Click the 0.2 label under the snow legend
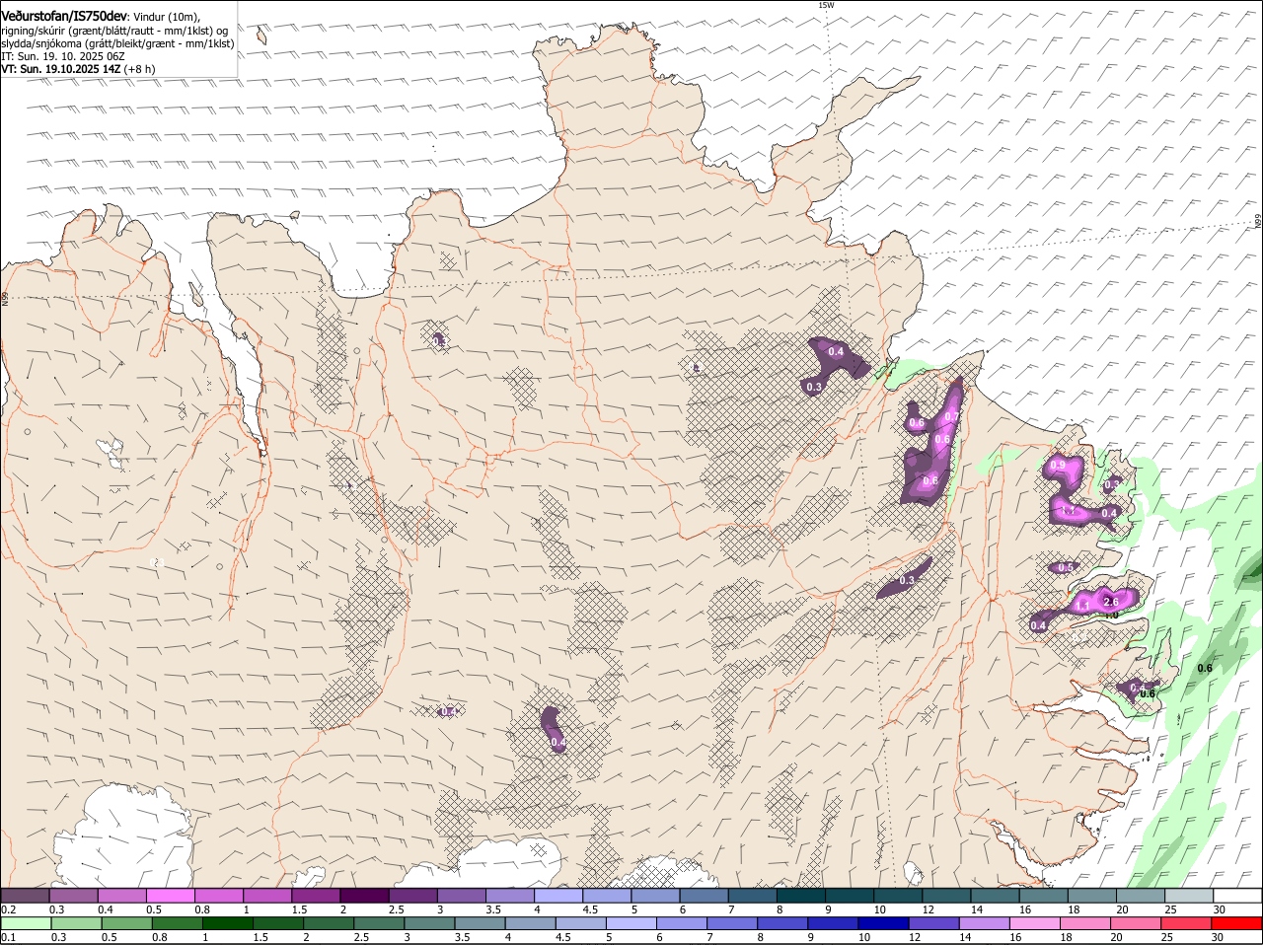1263x945 pixels. click(8, 909)
